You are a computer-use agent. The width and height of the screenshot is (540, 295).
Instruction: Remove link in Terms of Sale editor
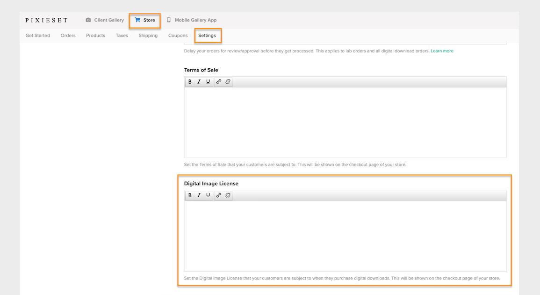point(228,82)
